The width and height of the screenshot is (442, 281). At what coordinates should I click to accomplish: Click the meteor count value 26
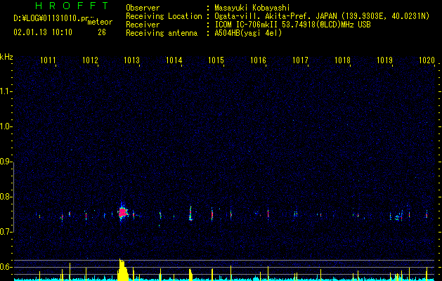(x=102, y=32)
